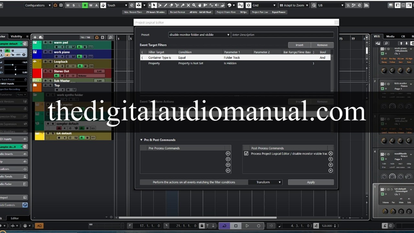Select the Container Type is filter row
The height and width of the screenshot is (233, 414).
[x=235, y=58]
